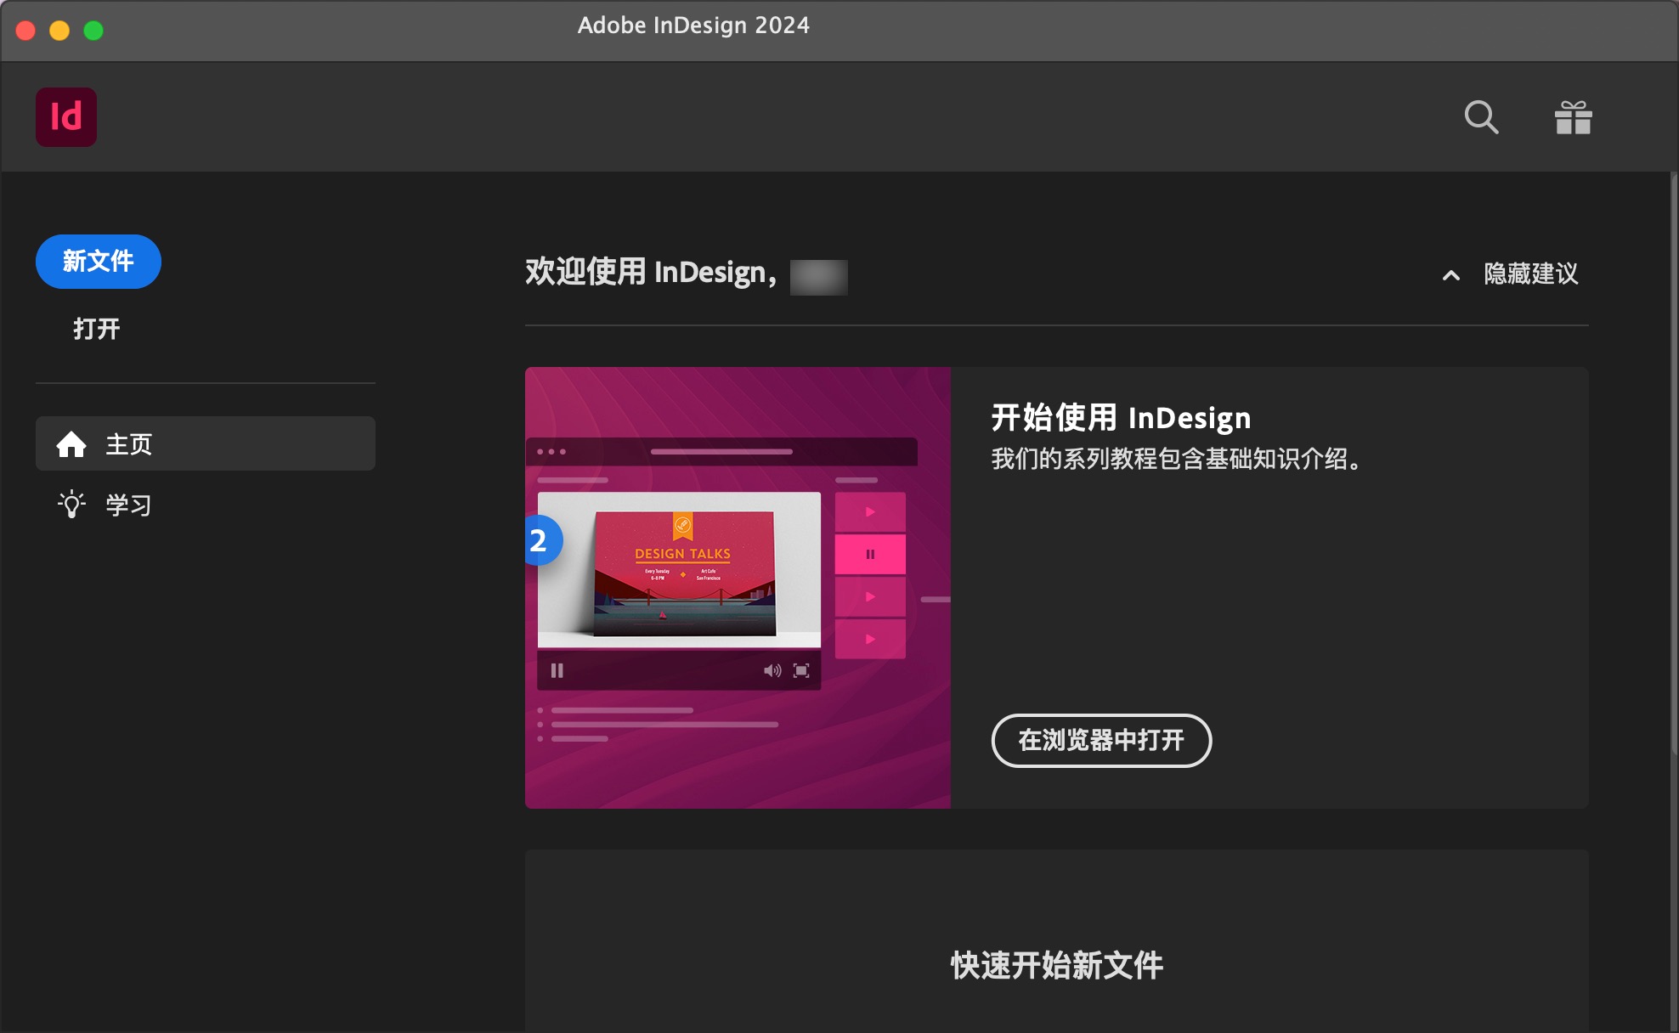Click the 欢迎使用 InDesign greeting text
Image resolution: width=1679 pixels, height=1033 pixels.
tap(651, 273)
